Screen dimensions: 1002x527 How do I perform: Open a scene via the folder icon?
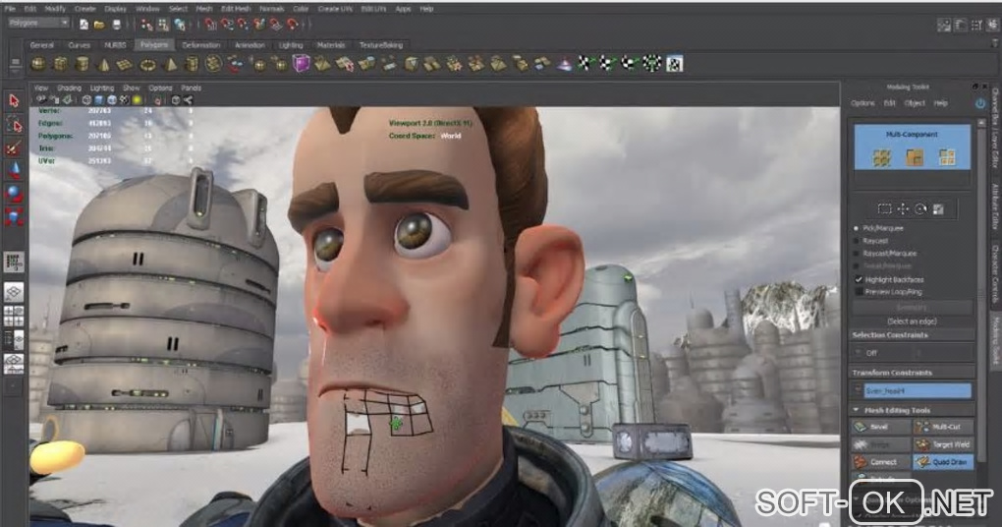(x=99, y=25)
